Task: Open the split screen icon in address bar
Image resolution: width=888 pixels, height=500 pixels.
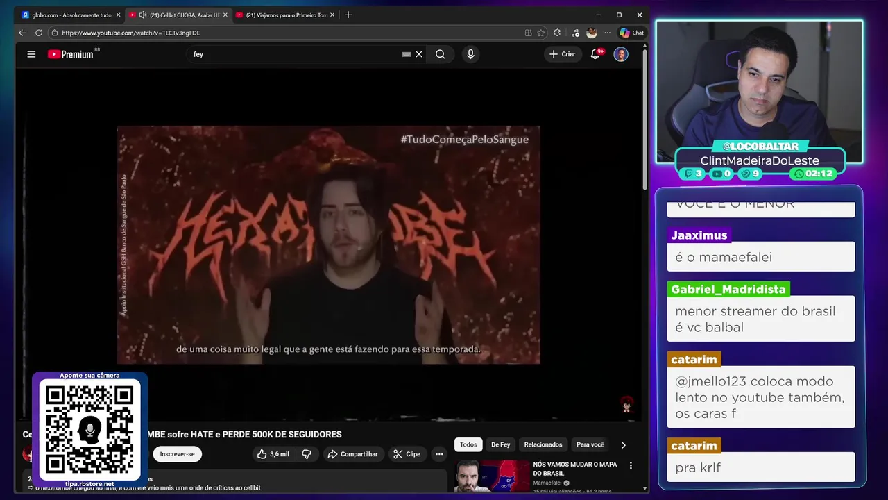Action: tap(529, 33)
